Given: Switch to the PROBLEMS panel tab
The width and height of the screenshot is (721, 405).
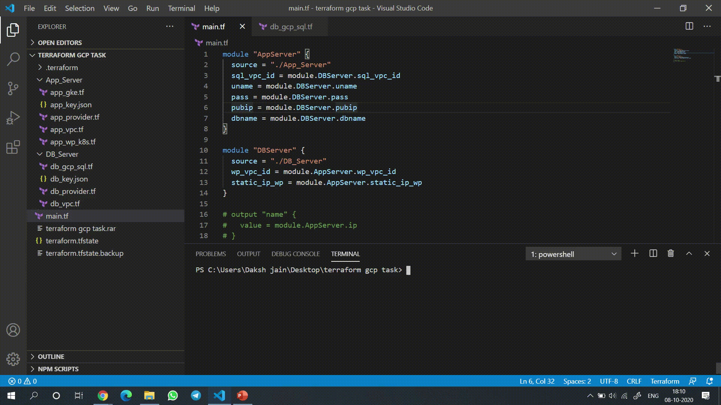Looking at the screenshot, I should click(211, 254).
